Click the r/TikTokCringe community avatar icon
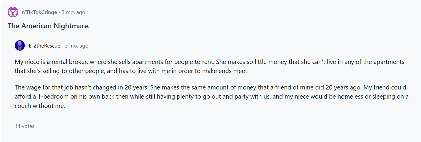 pos(13,12)
